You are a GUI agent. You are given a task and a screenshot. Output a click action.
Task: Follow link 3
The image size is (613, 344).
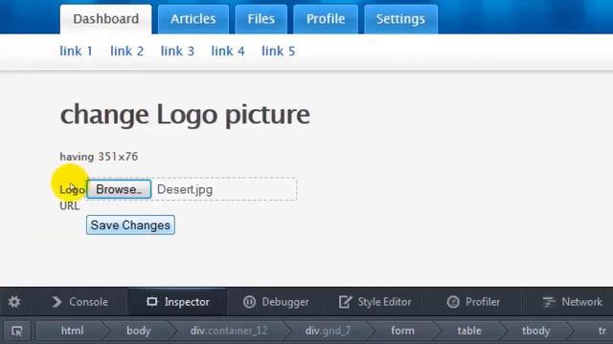coord(177,51)
